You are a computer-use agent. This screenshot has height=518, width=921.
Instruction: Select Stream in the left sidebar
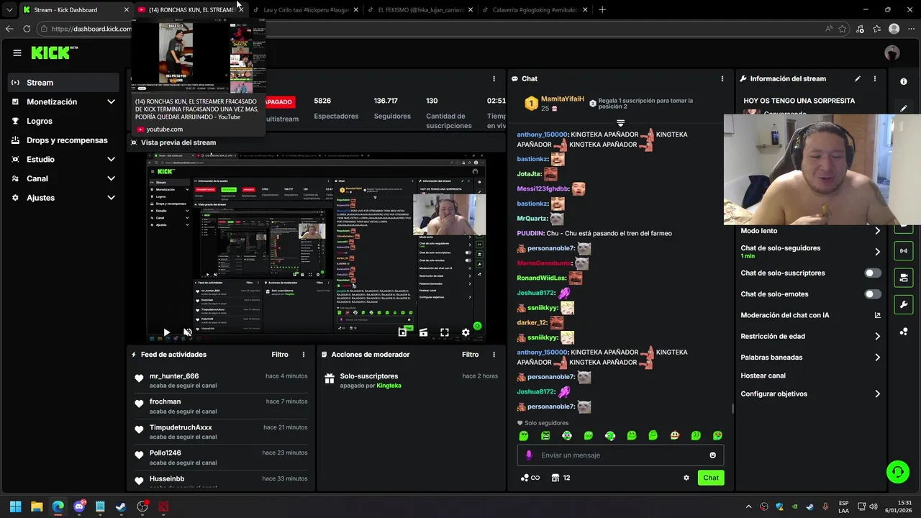point(64,83)
